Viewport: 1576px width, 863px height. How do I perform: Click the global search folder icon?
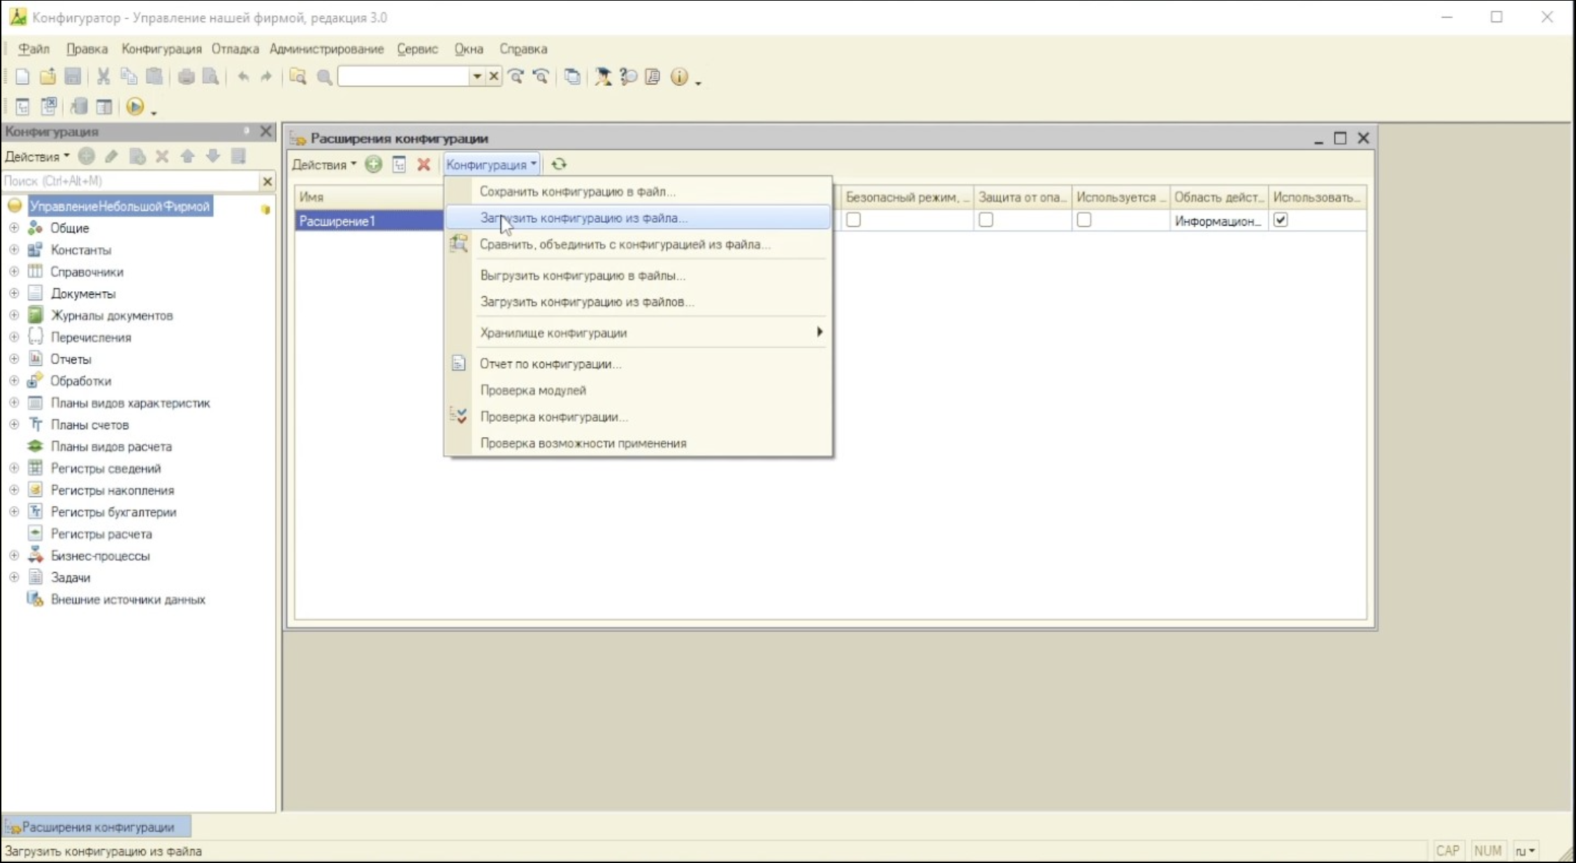(298, 77)
